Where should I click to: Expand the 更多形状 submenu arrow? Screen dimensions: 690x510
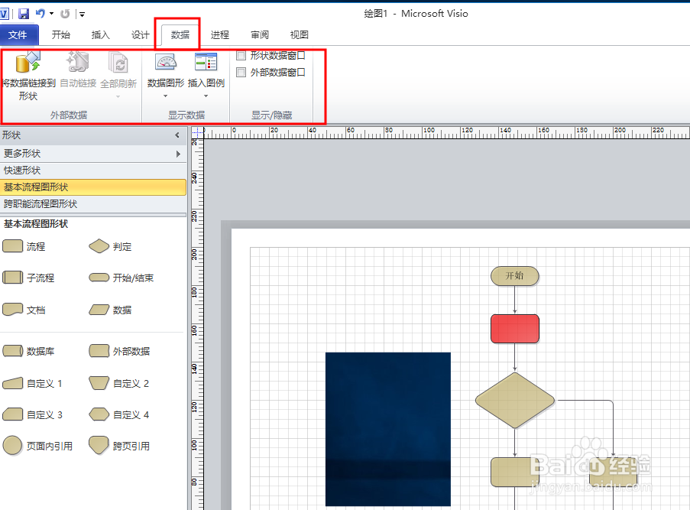(x=178, y=154)
